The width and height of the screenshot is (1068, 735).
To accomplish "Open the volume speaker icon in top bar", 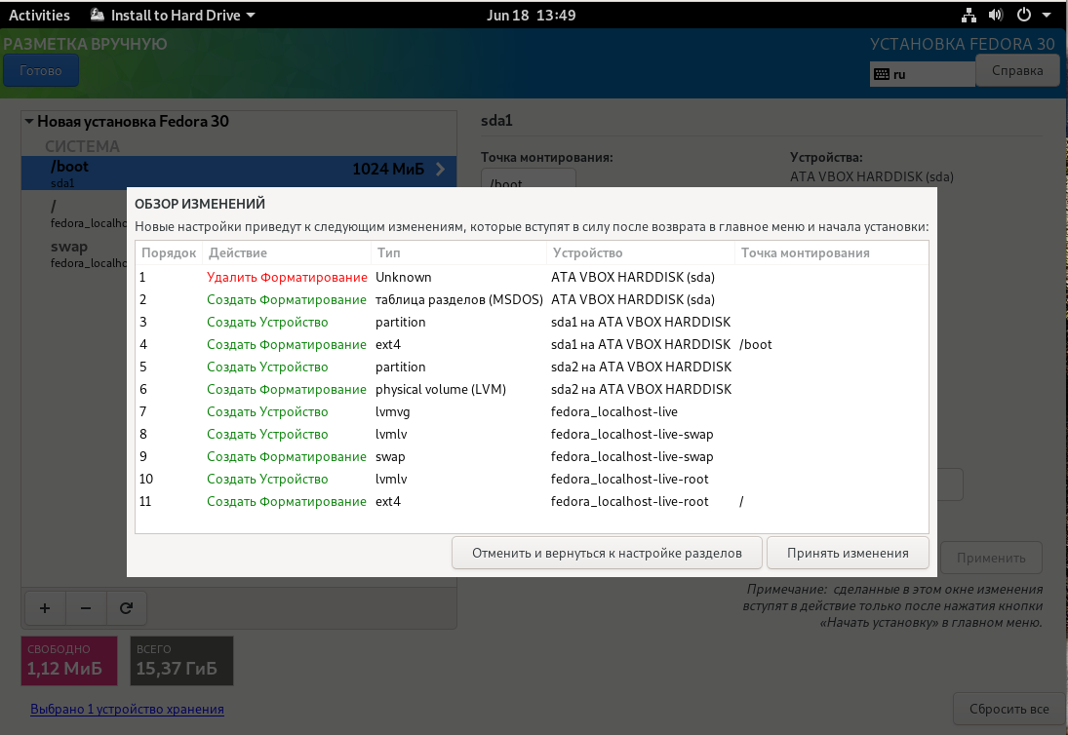I will tap(996, 15).
